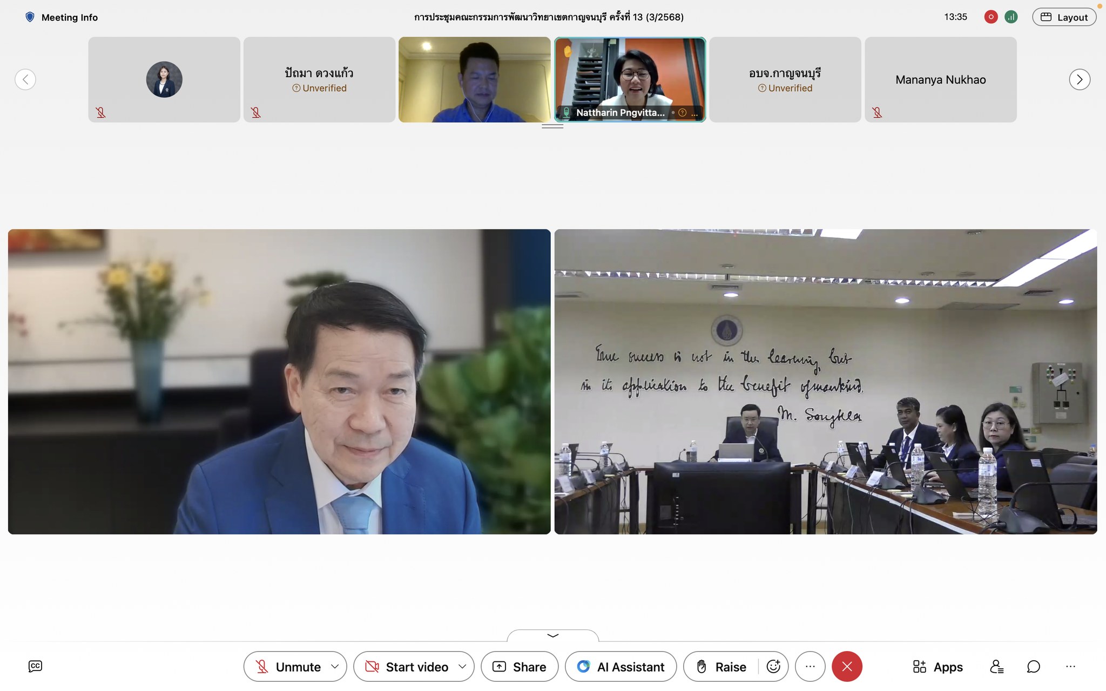This screenshot has width=1106, height=691.
Task: Click the Share button
Action: [x=520, y=667]
